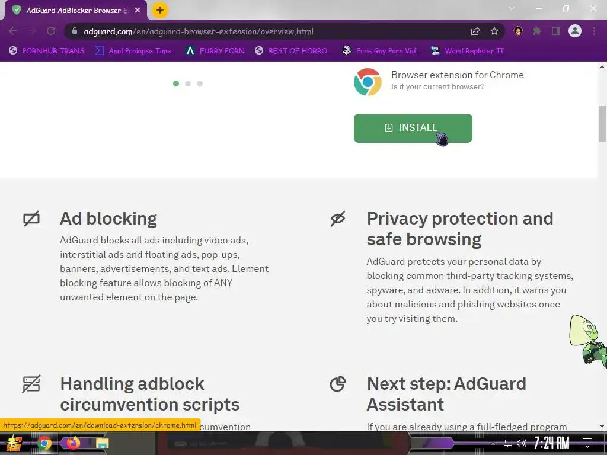Click the scrollbar up arrow
This screenshot has width=607, height=455.
click(602, 67)
